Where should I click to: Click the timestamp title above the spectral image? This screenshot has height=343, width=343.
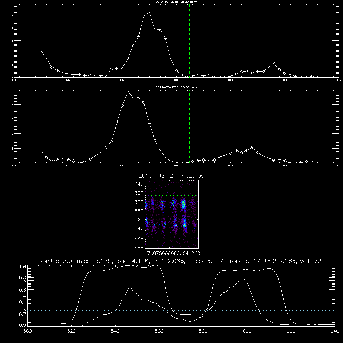(x=171, y=176)
